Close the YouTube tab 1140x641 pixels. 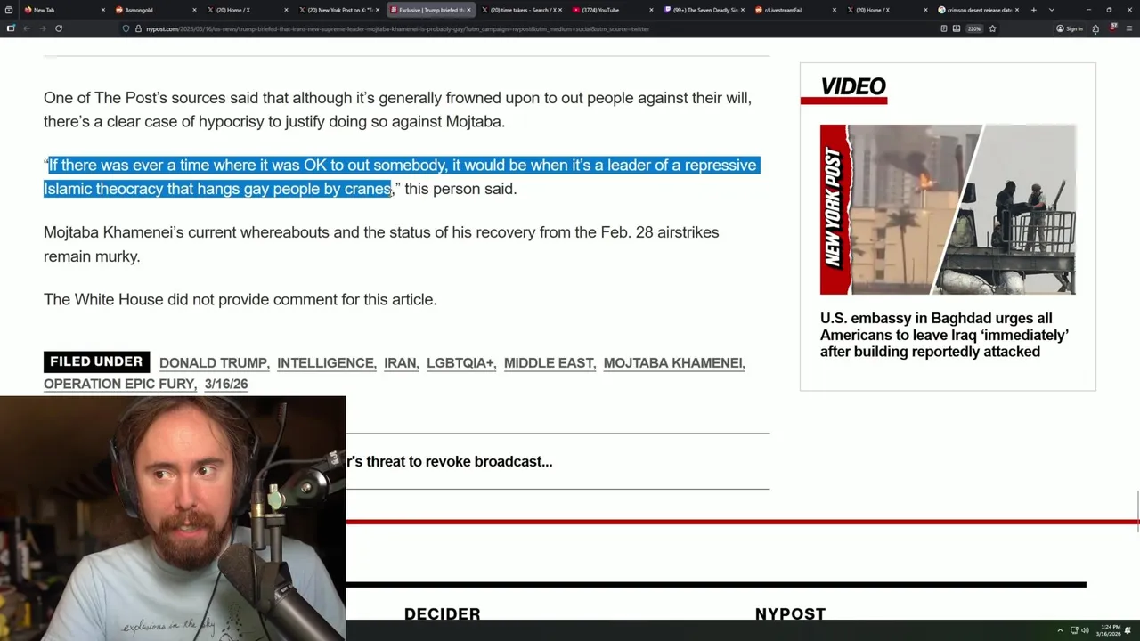click(x=651, y=10)
